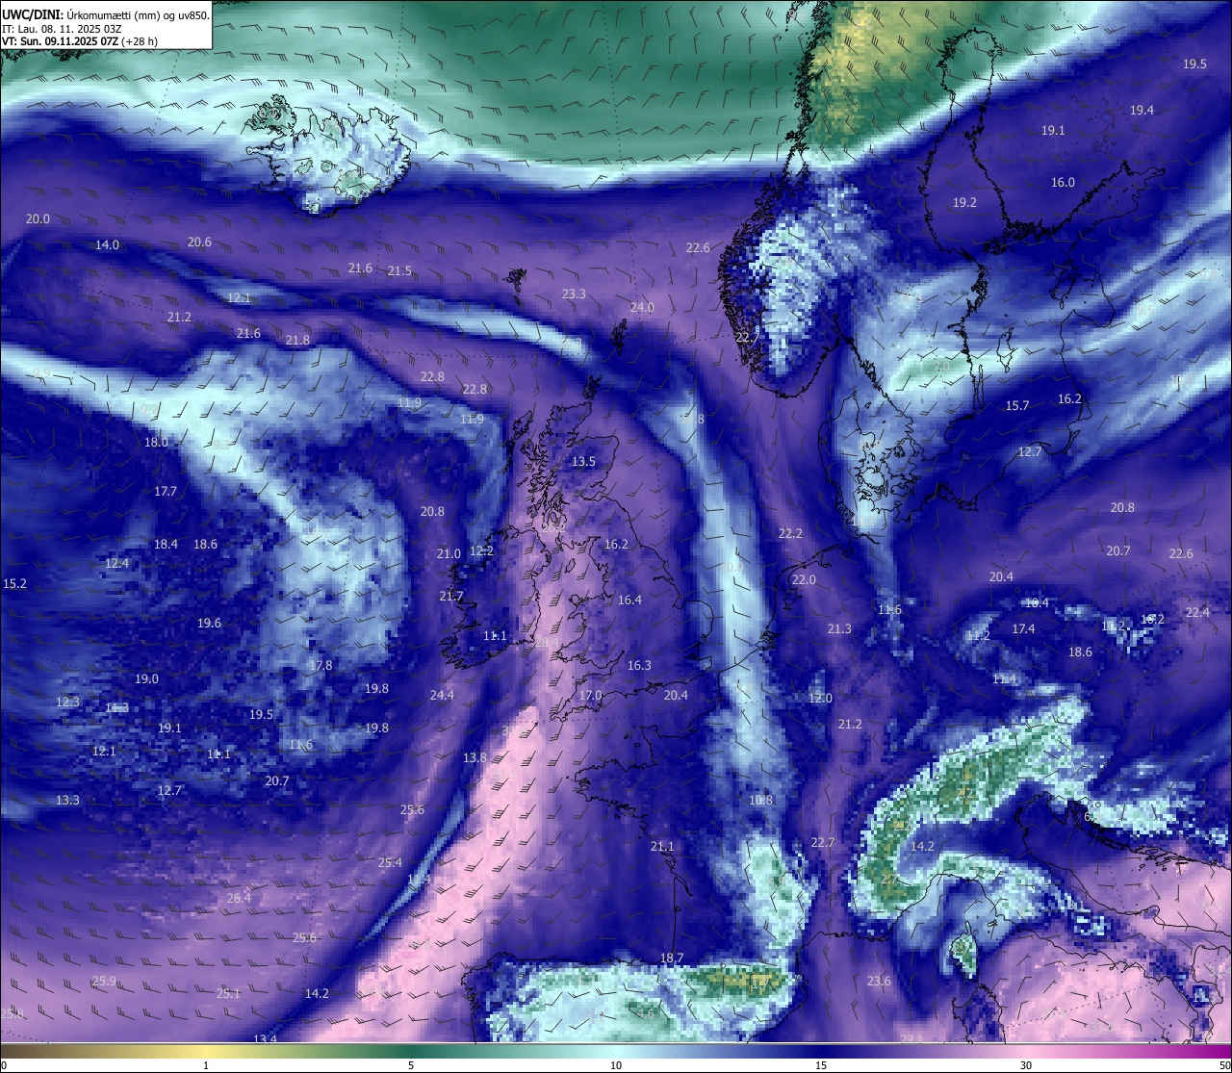Click the 18.4 value label
Screen dimensions: 1232x1073
[166, 545]
